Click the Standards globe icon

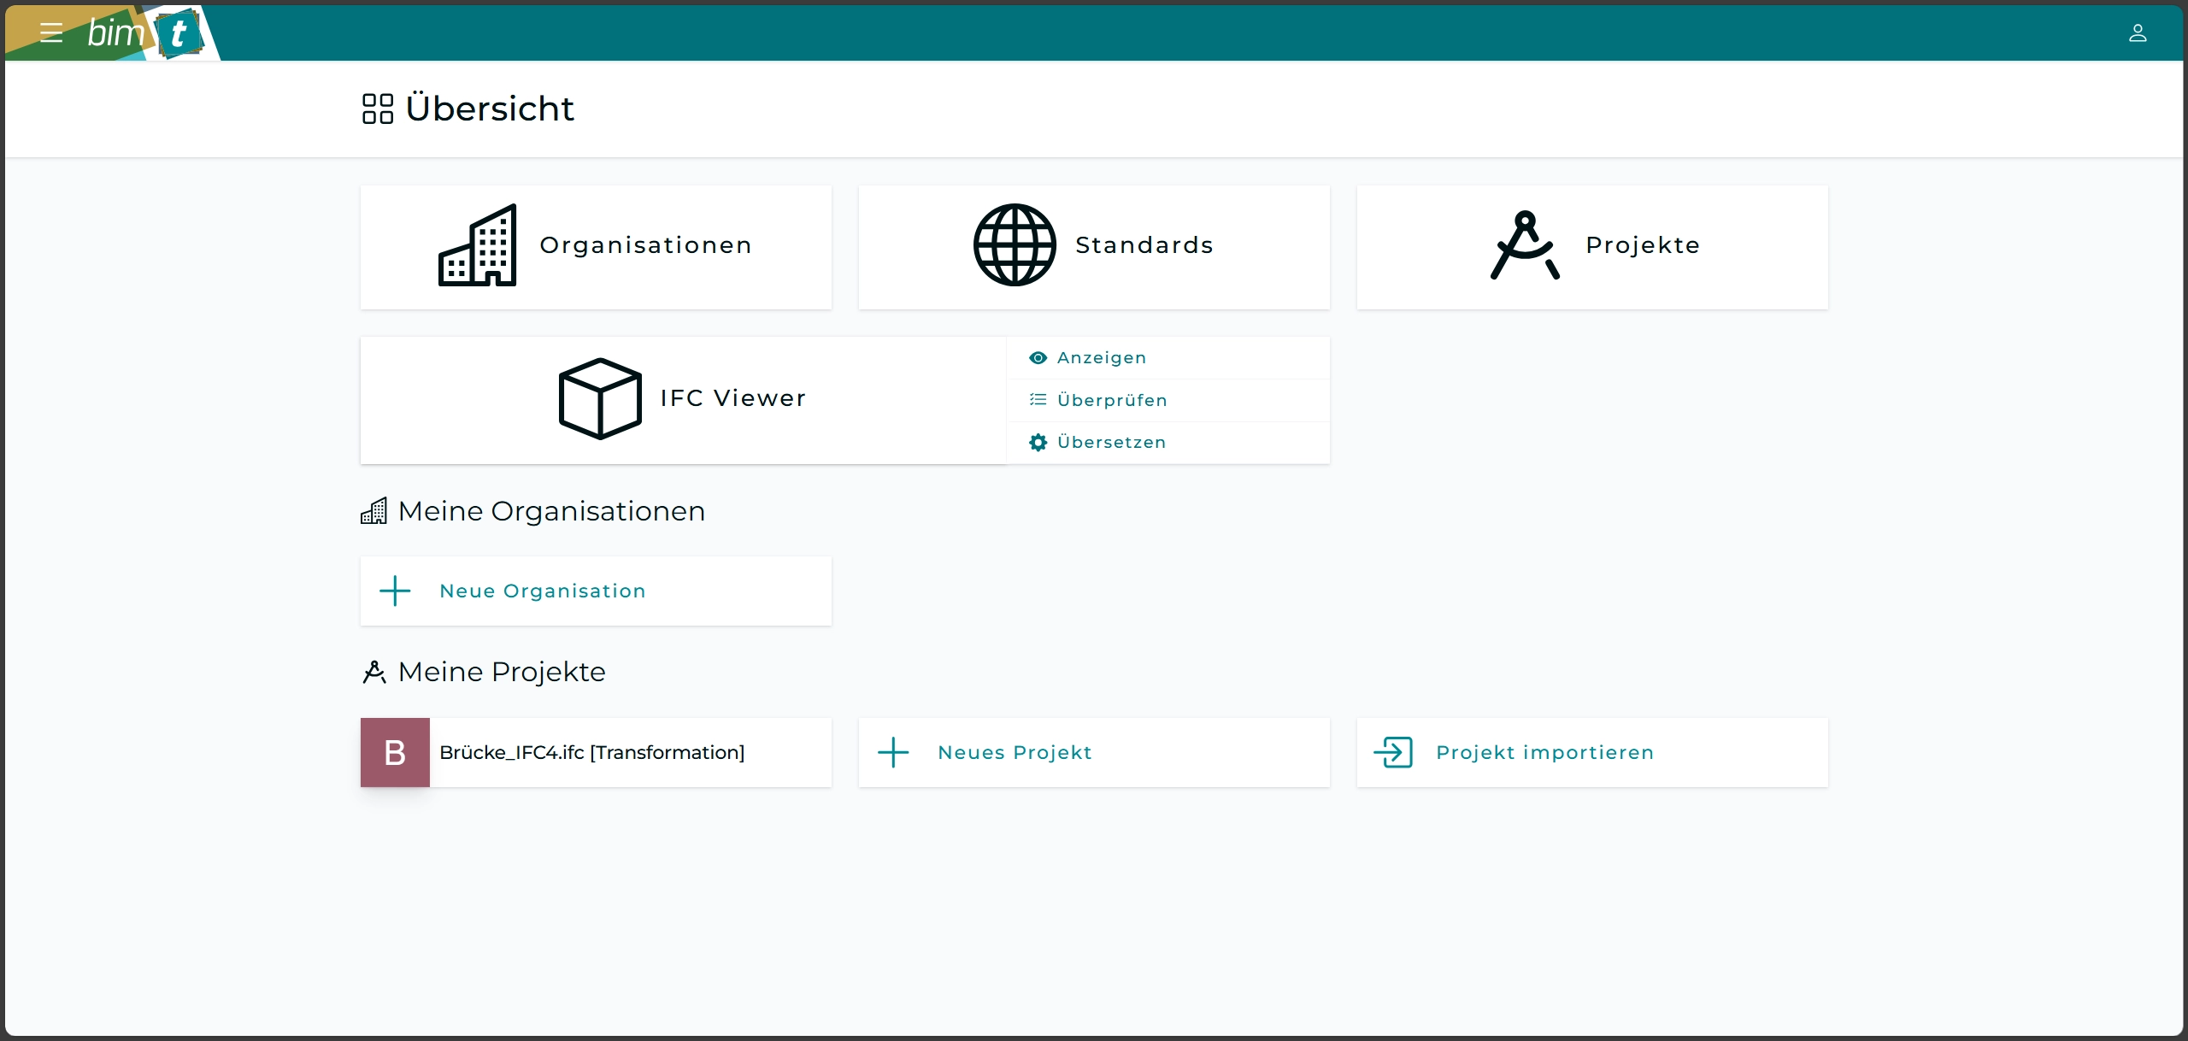(1015, 245)
